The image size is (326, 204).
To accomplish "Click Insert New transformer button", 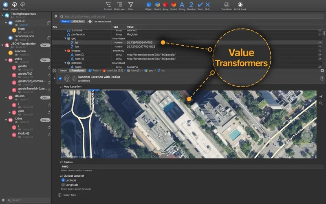I will 67,195.
